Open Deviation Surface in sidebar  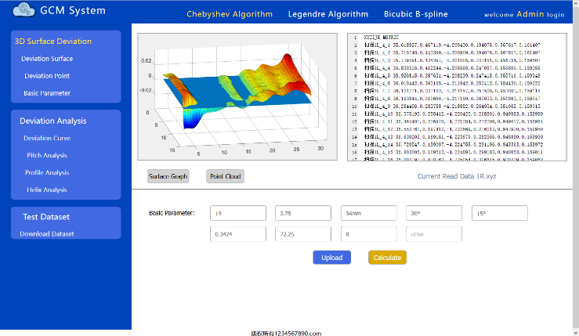[47, 59]
